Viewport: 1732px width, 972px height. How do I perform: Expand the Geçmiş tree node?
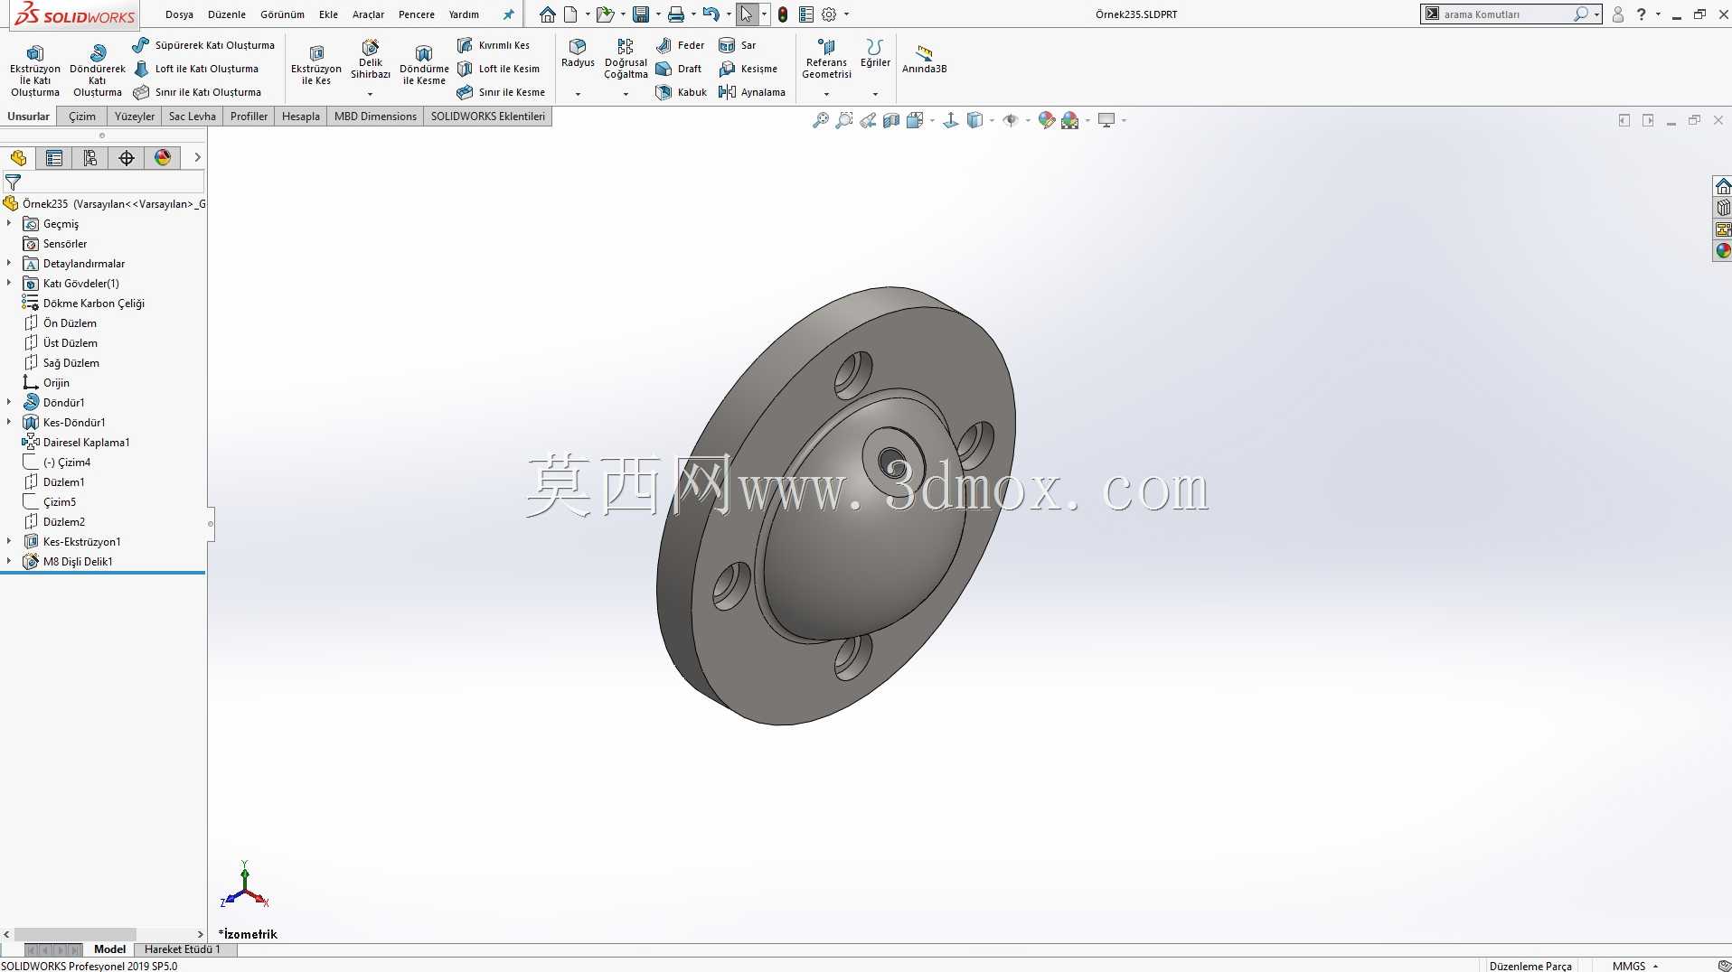click(x=9, y=223)
